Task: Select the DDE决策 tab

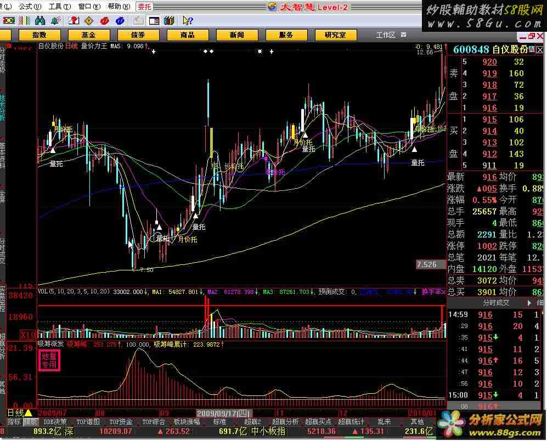Action: point(55,422)
